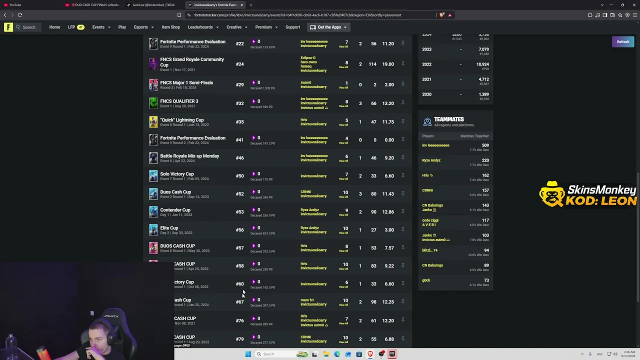Open File Explorer from the taskbar

[325, 354]
